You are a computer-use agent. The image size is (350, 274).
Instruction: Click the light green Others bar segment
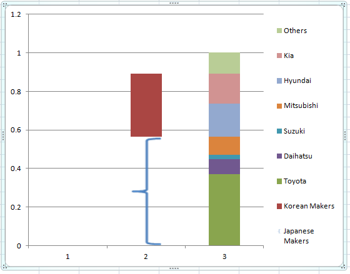[x=224, y=63]
